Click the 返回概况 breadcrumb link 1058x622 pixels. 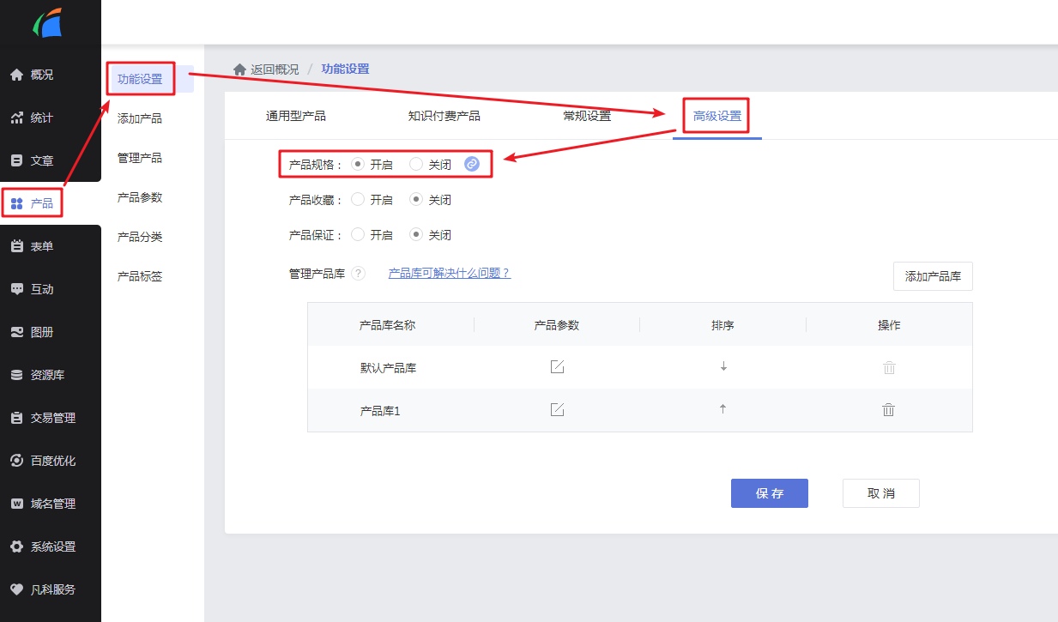pos(275,69)
